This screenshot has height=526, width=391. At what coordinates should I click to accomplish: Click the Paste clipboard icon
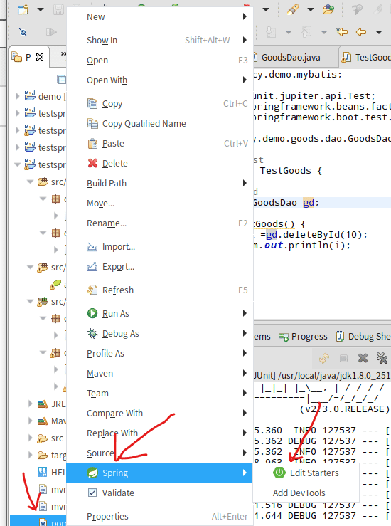(92, 144)
